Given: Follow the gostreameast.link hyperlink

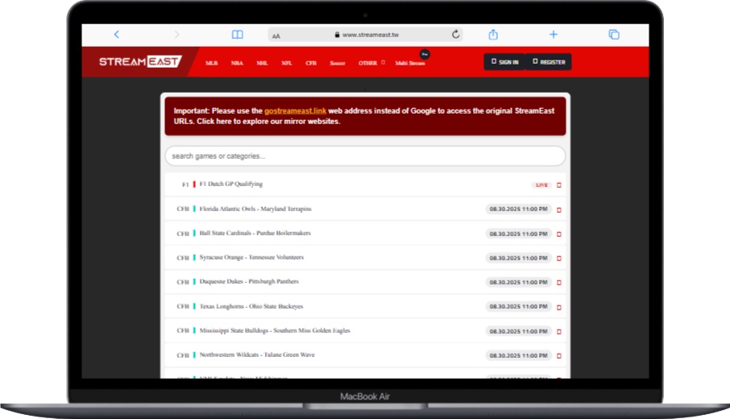Looking at the screenshot, I should [295, 111].
